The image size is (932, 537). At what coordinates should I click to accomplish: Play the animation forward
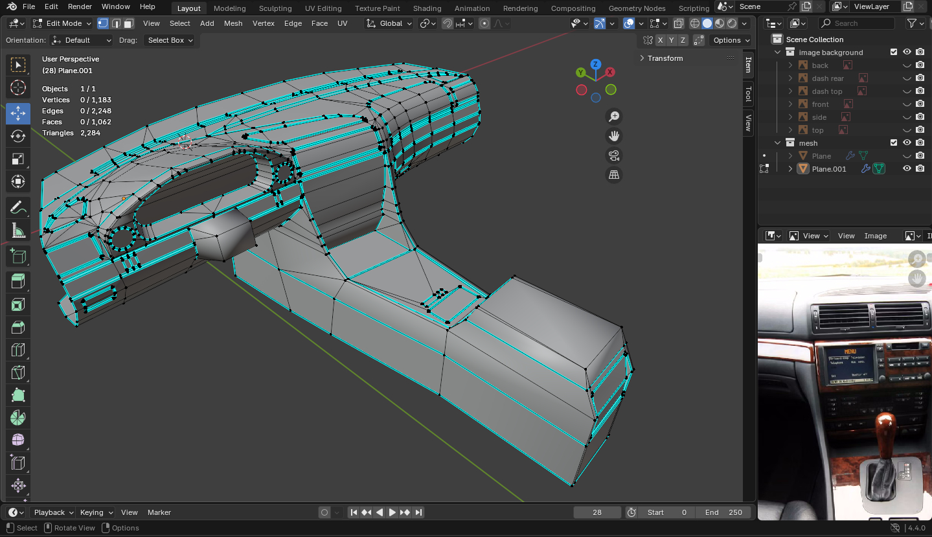pyautogui.click(x=392, y=512)
